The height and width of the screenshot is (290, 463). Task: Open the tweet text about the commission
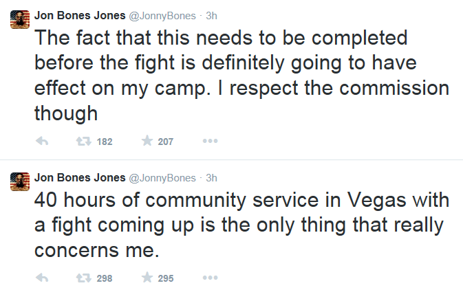click(241, 76)
